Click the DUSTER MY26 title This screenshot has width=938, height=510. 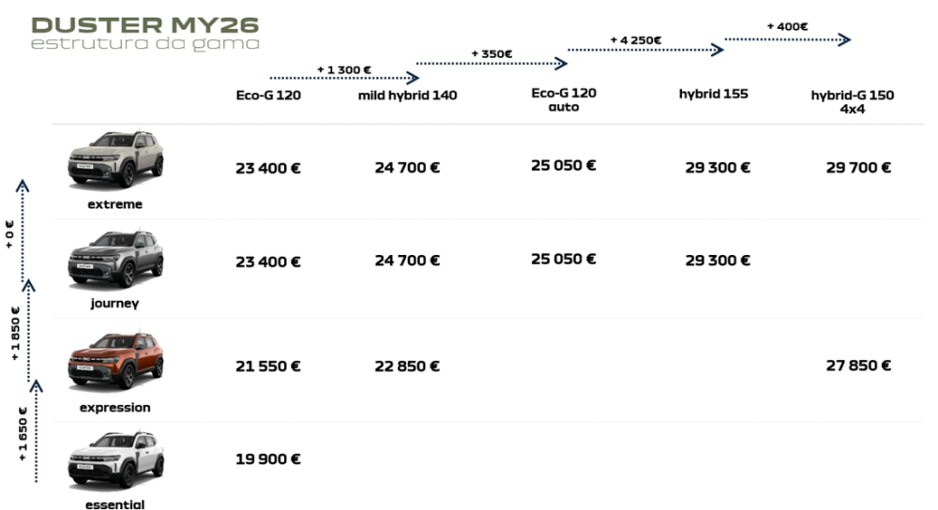[x=144, y=23]
